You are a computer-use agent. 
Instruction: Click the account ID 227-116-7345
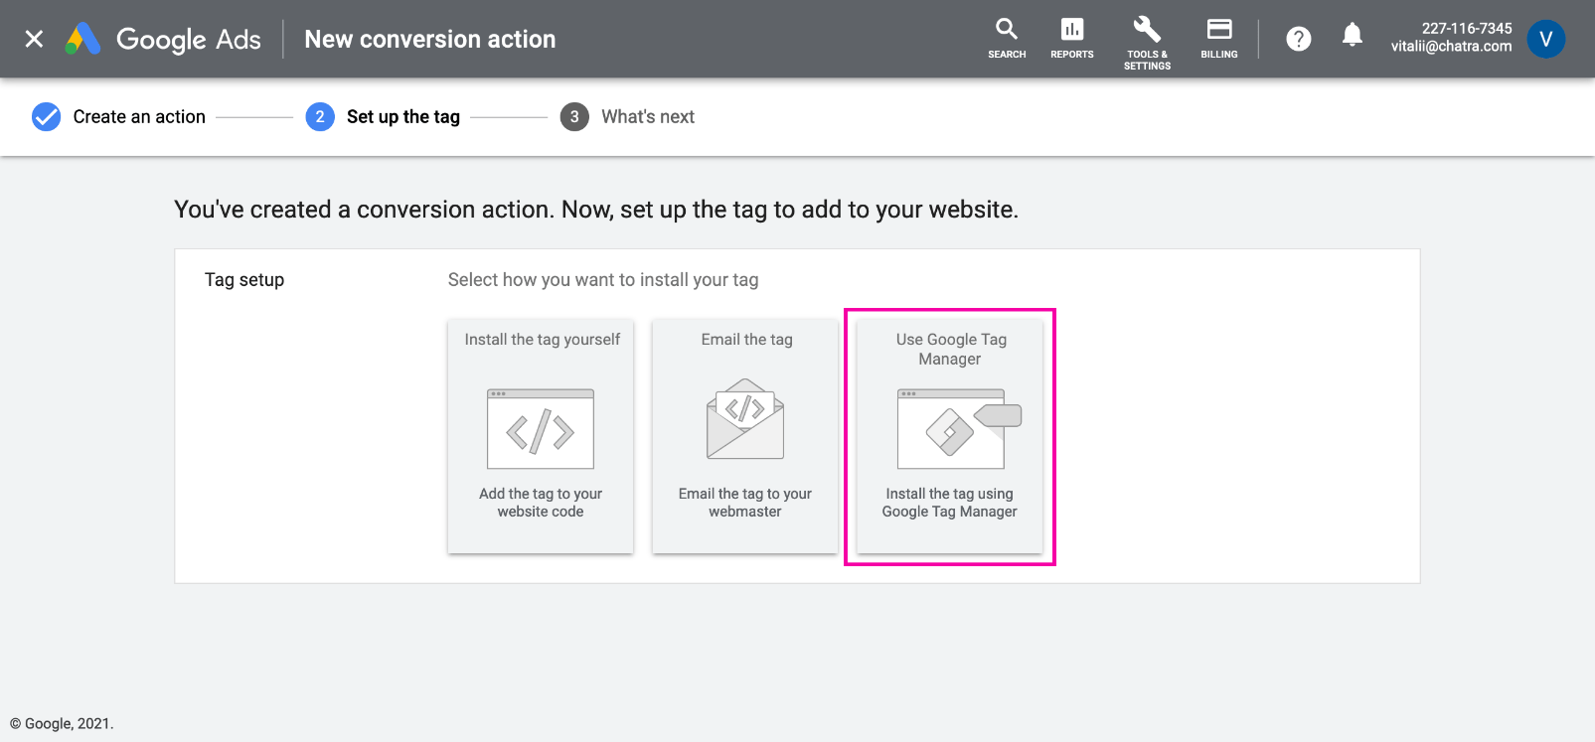click(x=1466, y=28)
